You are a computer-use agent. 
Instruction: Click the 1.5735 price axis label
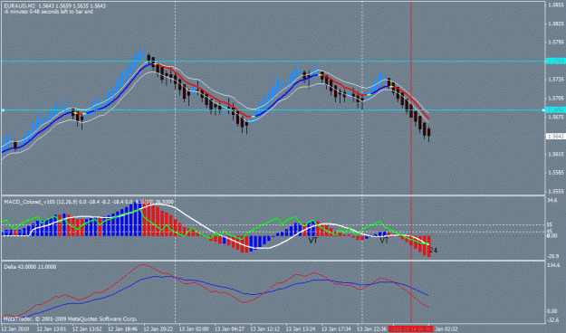click(556, 79)
